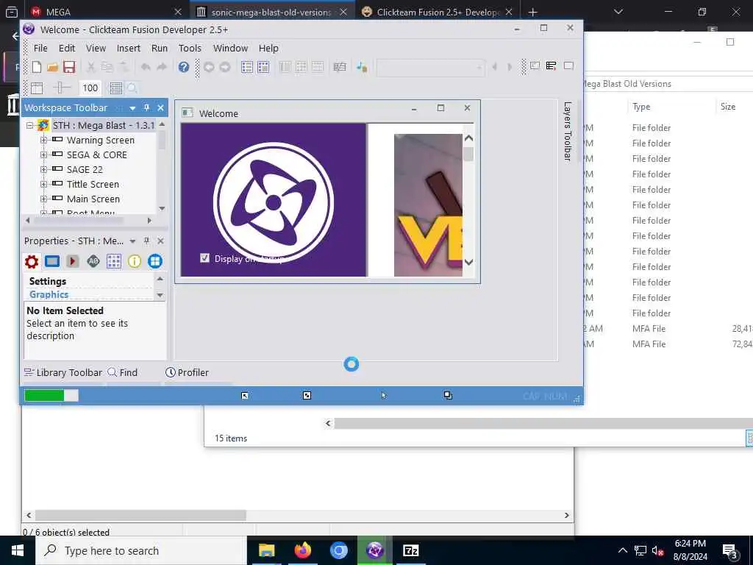The width and height of the screenshot is (753, 565).
Task: Open Chrome from the taskbar
Action: pos(338,550)
